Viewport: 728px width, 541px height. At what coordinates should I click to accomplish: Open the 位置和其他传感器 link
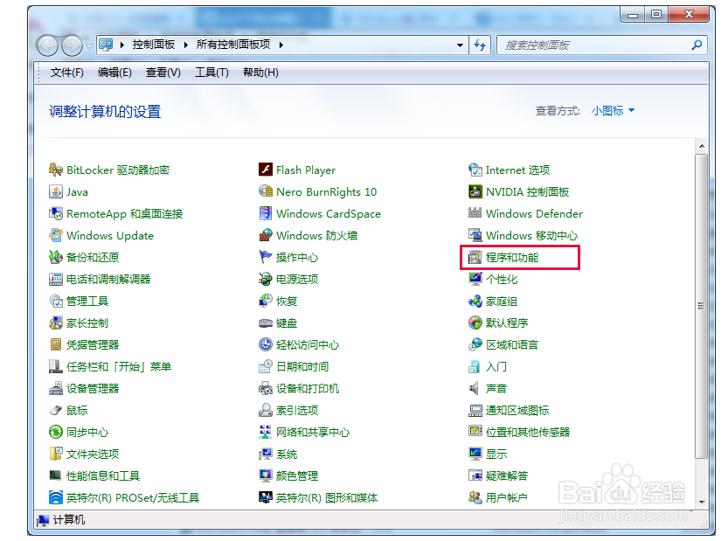pos(528,432)
